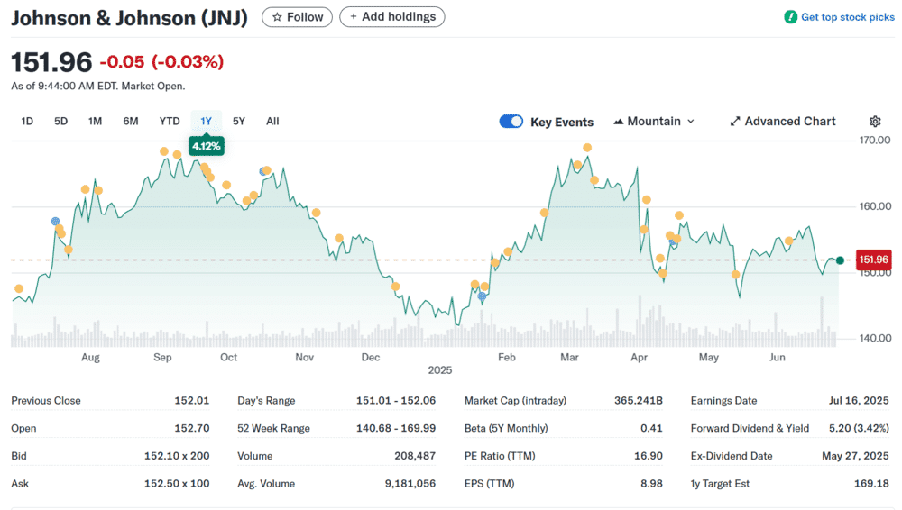Click the red 151.96 price label
The image size is (902, 510).
873,260
